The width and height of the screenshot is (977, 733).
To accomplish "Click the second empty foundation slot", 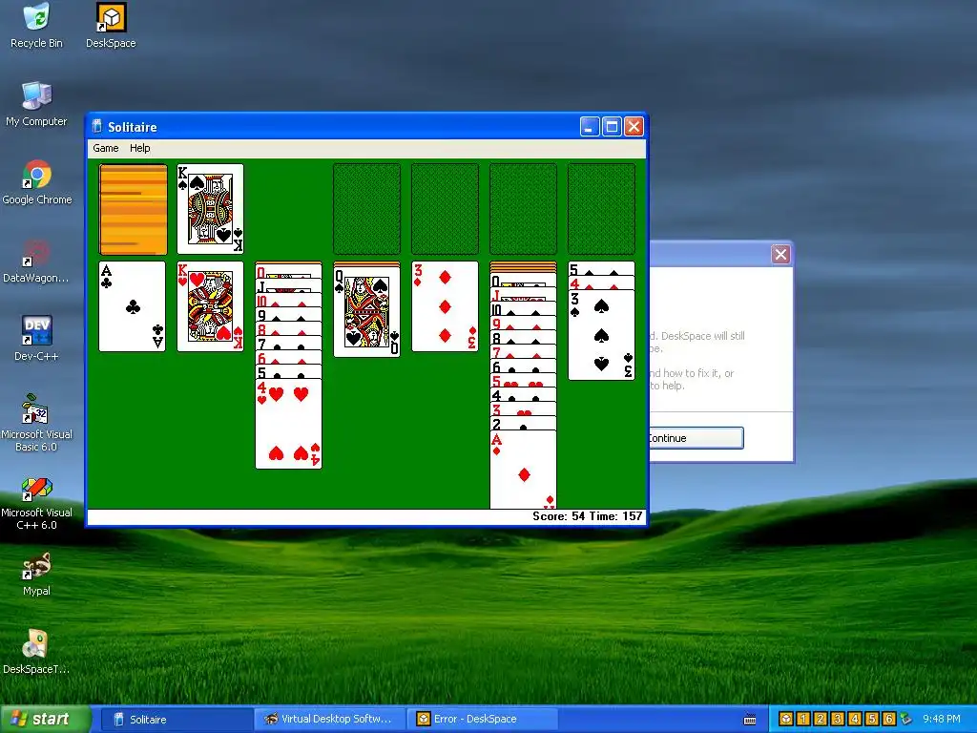I will [445, 209].
